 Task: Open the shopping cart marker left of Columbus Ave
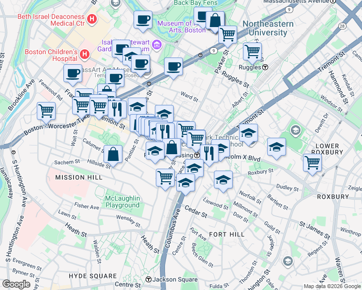pos(166,178)
